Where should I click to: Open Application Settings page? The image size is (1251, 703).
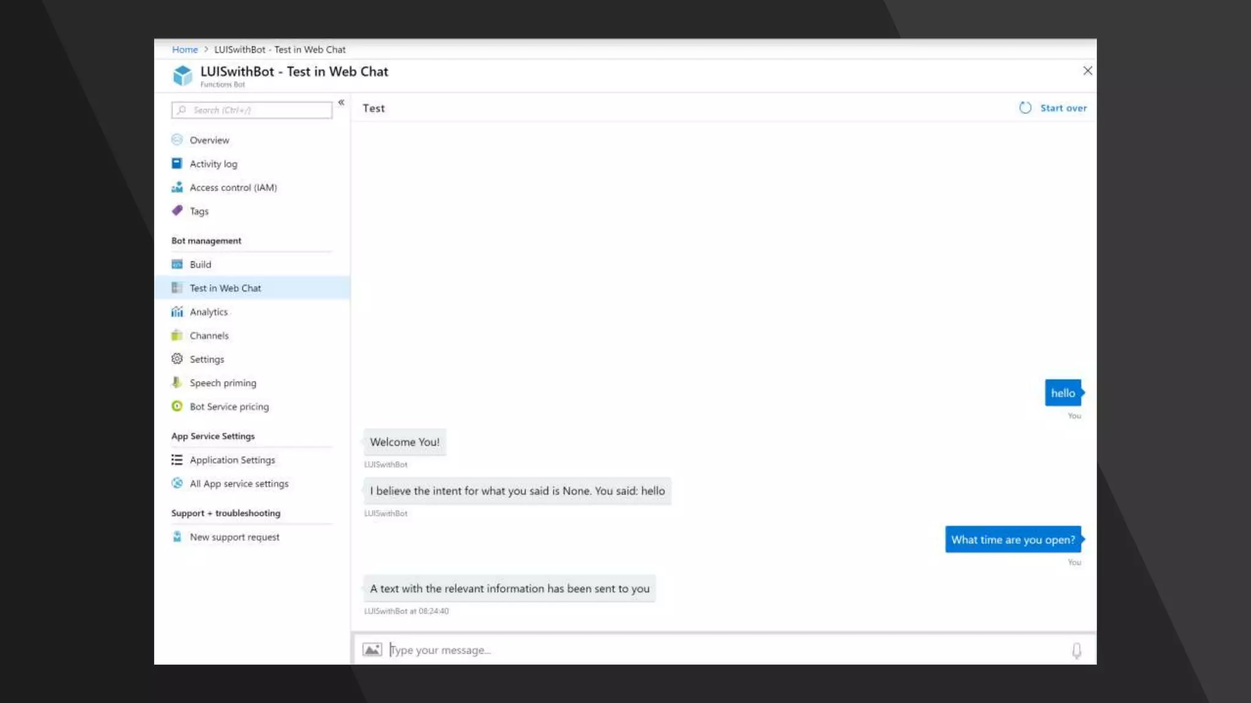(x=232, y=460)
